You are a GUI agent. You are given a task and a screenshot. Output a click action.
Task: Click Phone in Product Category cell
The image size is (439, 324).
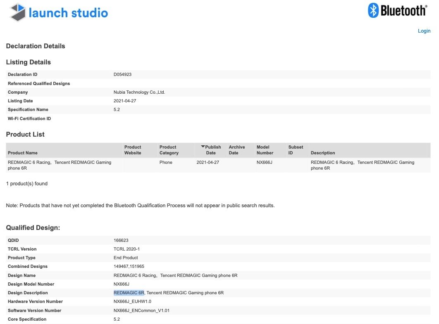[x=166, y=163]
